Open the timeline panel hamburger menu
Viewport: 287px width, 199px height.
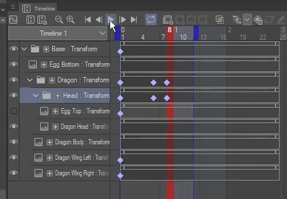[12, 8]
